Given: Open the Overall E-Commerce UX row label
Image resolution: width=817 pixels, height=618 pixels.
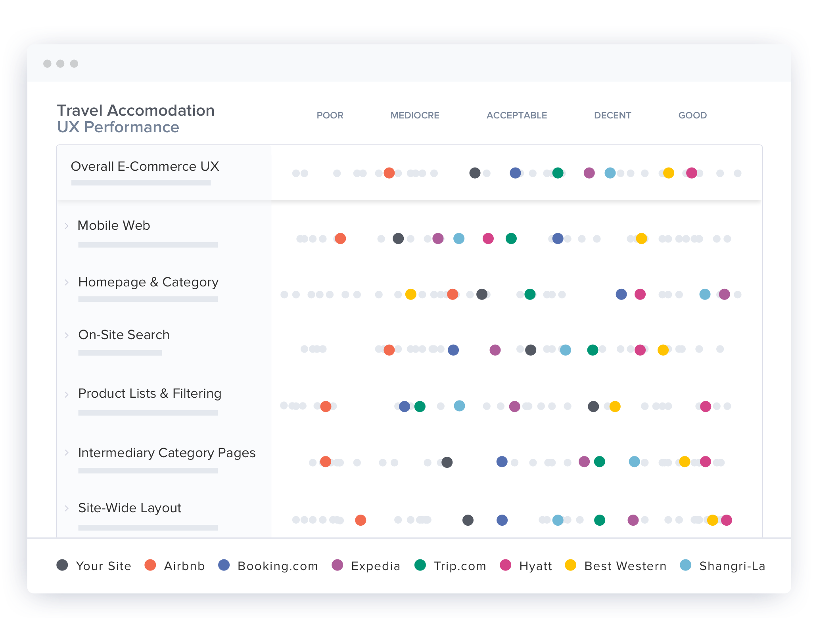Looking at the screenshot, I should pos(145,166).
